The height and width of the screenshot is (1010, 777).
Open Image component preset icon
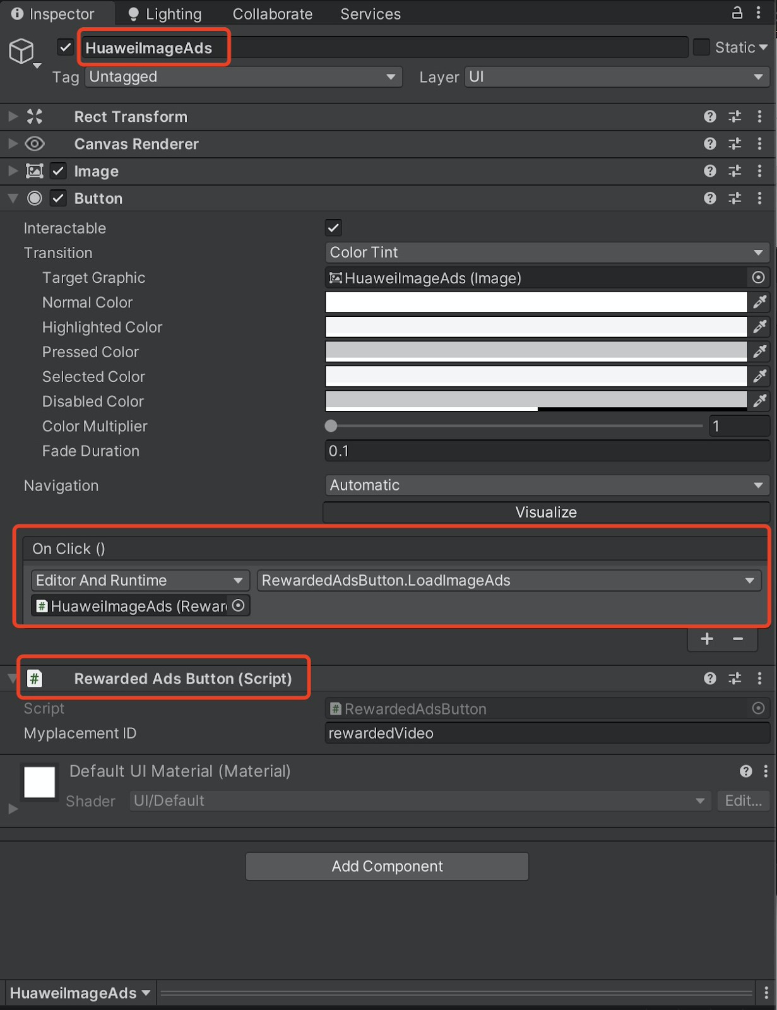tap(735, 170)
